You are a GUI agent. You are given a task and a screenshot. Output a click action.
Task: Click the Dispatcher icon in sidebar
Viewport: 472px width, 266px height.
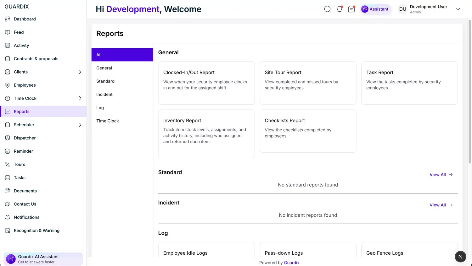coord(8,138)
